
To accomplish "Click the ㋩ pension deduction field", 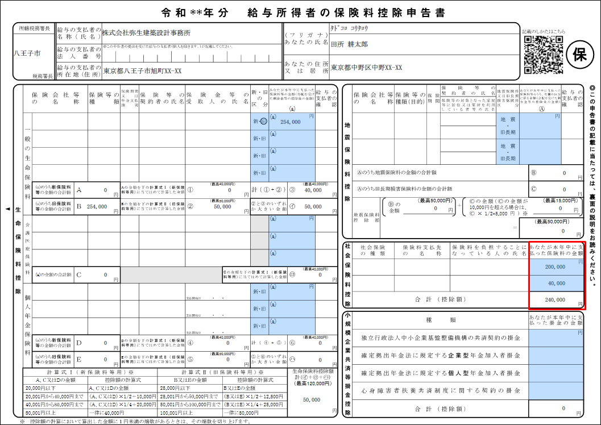I will coord(312,360).
